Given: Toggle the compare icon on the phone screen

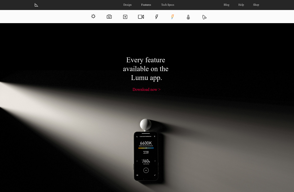Looking at the screenshot, I should point(137,175).
